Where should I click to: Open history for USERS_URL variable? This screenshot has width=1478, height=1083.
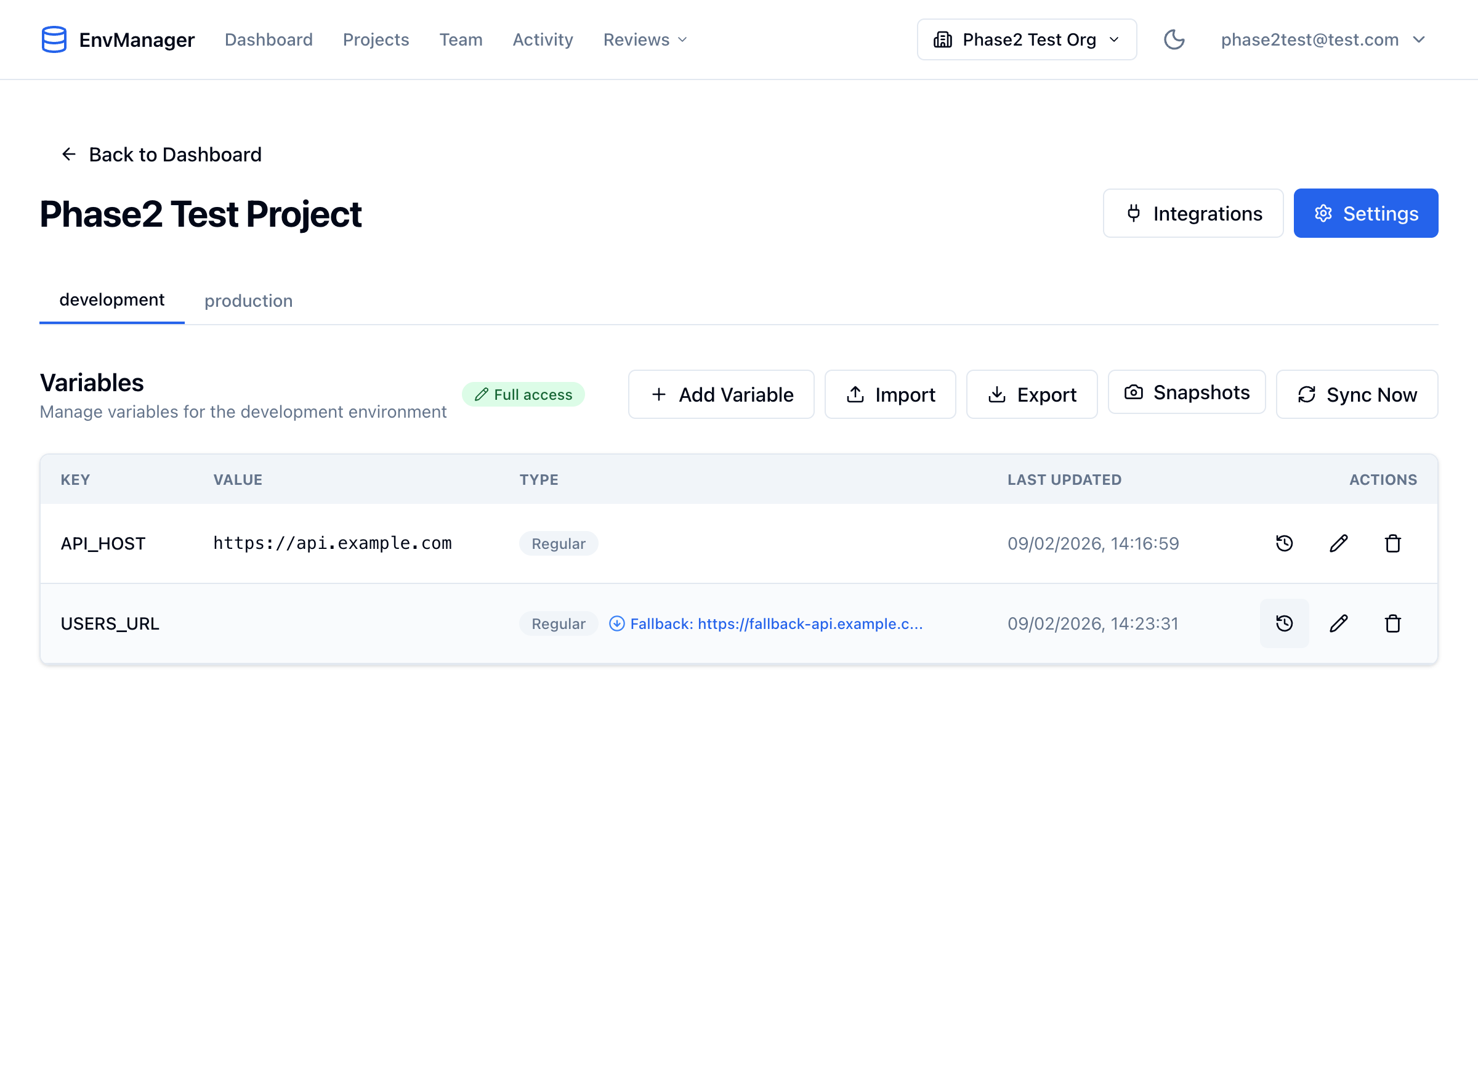point(1284,623)
